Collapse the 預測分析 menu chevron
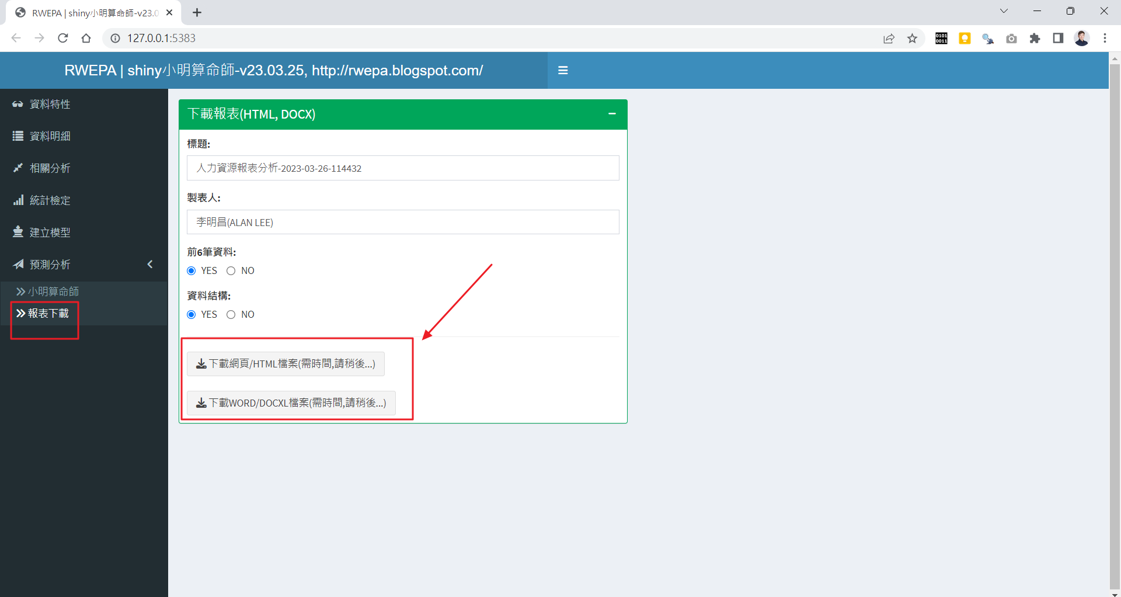Screen dimensions: 1121x597 [150, 264]
